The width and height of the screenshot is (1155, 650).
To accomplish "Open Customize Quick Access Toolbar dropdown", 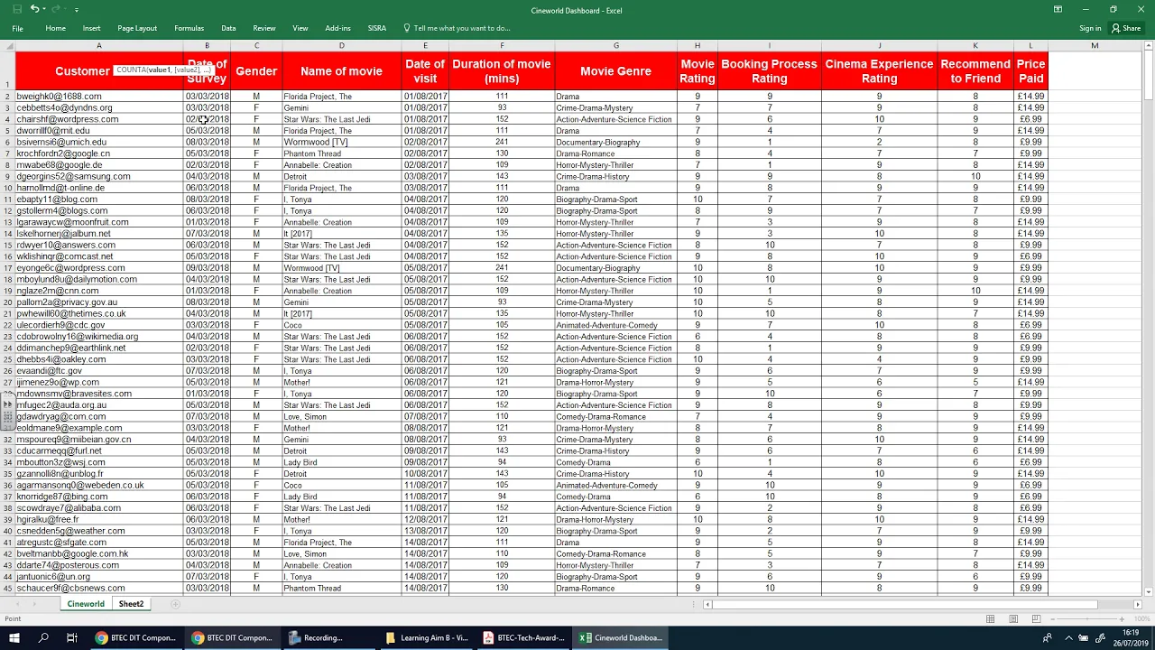I will pos(76,9).
